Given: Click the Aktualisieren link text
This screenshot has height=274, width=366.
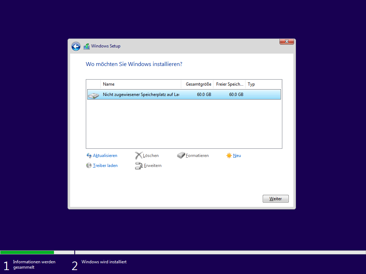Looking at the screenshot, I should (105, 156).
